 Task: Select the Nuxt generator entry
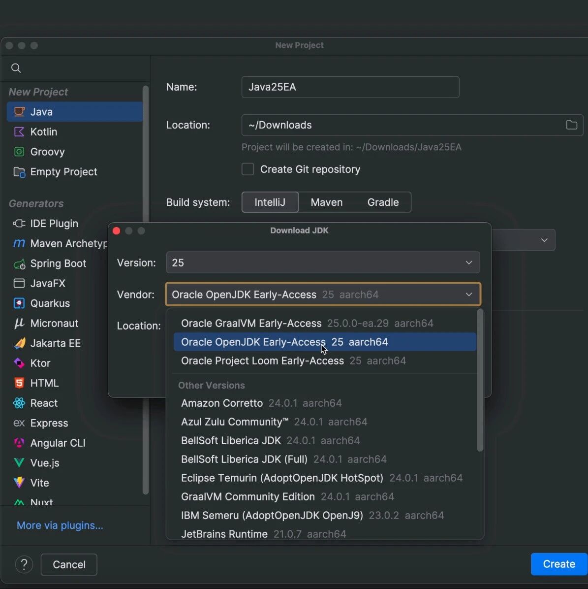click(75, 502)
